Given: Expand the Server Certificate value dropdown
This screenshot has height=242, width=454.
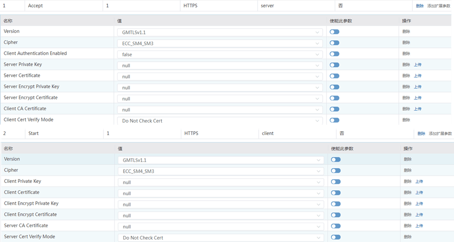Looking at the screenshot, I should [x=220, y=76].
